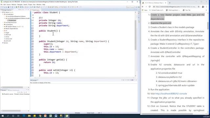The height and width of the screenshot is (118, 210).
Task: Reload the page in Chrome
Action: 150,7
